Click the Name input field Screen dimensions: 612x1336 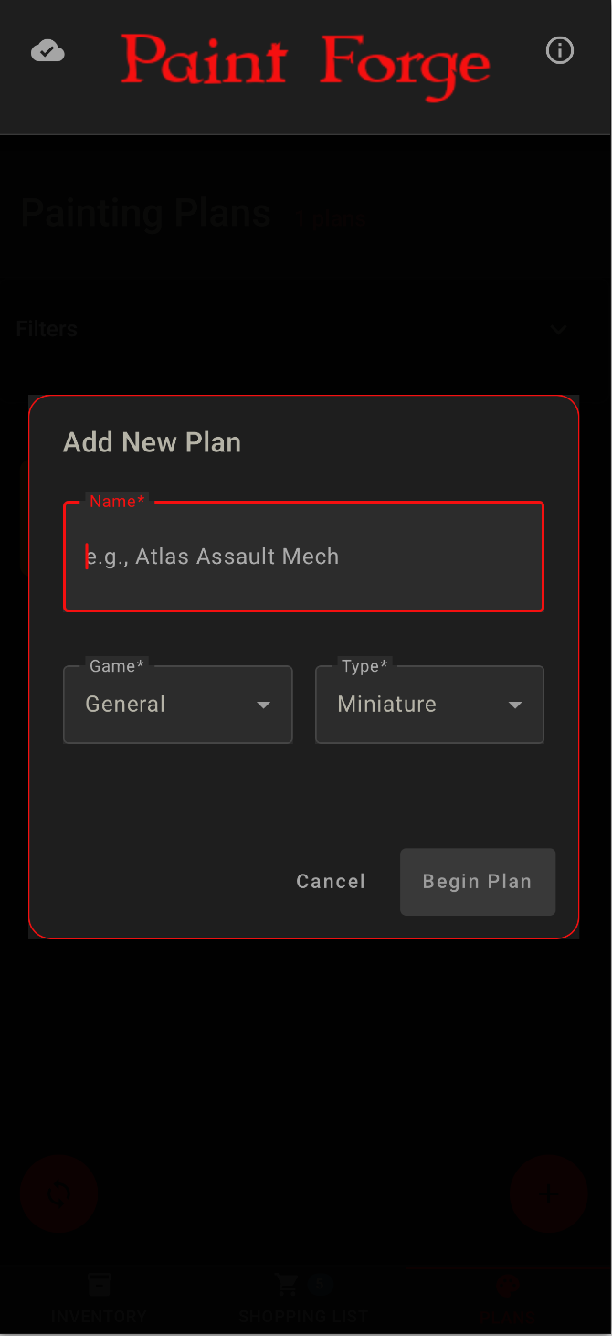(x=303, y=556)
